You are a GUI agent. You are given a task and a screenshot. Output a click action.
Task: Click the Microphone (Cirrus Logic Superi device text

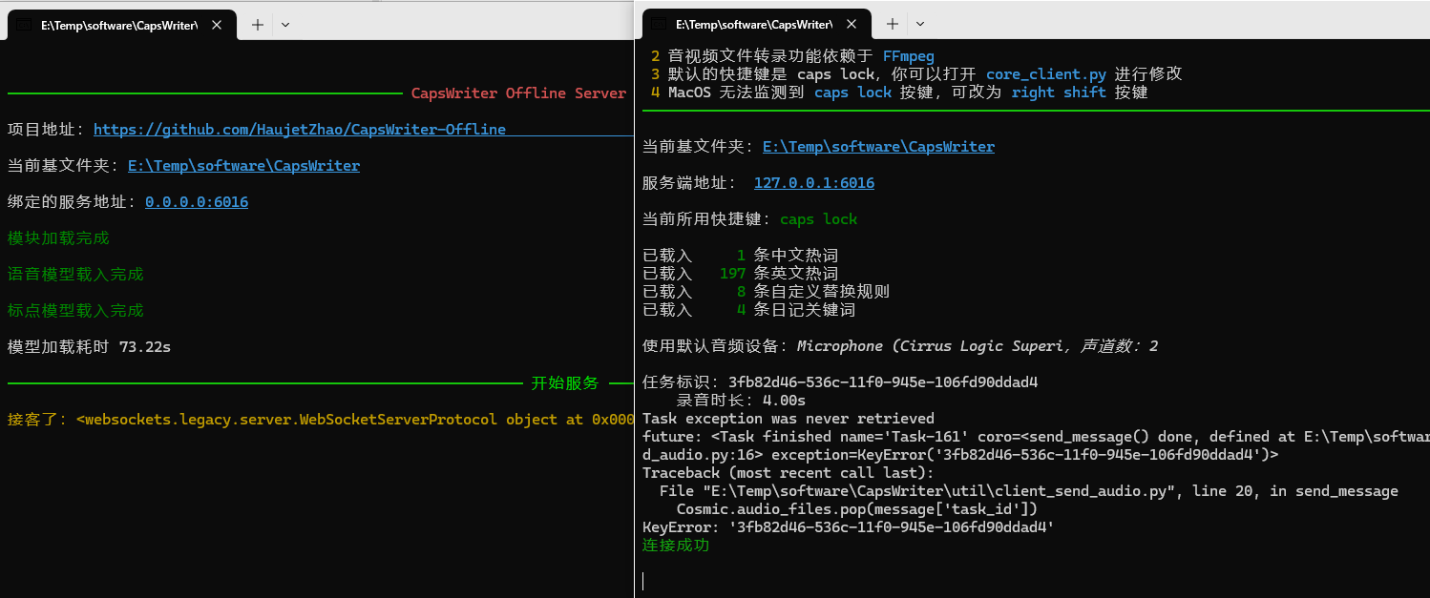(932, 346)
